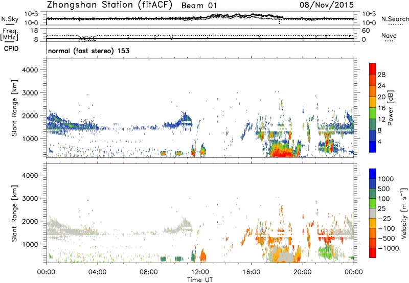Screen dimensions: 409x283
Task: Click the -25 velocity scale value
Action: coord(385,218)
